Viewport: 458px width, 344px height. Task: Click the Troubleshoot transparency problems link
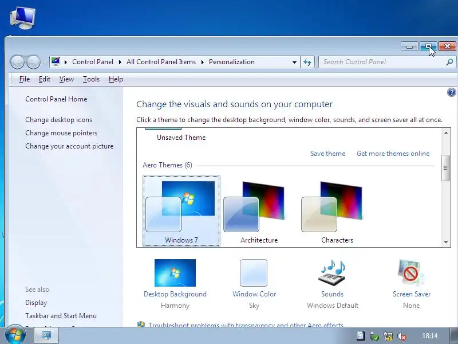pyautogui.click(x=246, y=325)
